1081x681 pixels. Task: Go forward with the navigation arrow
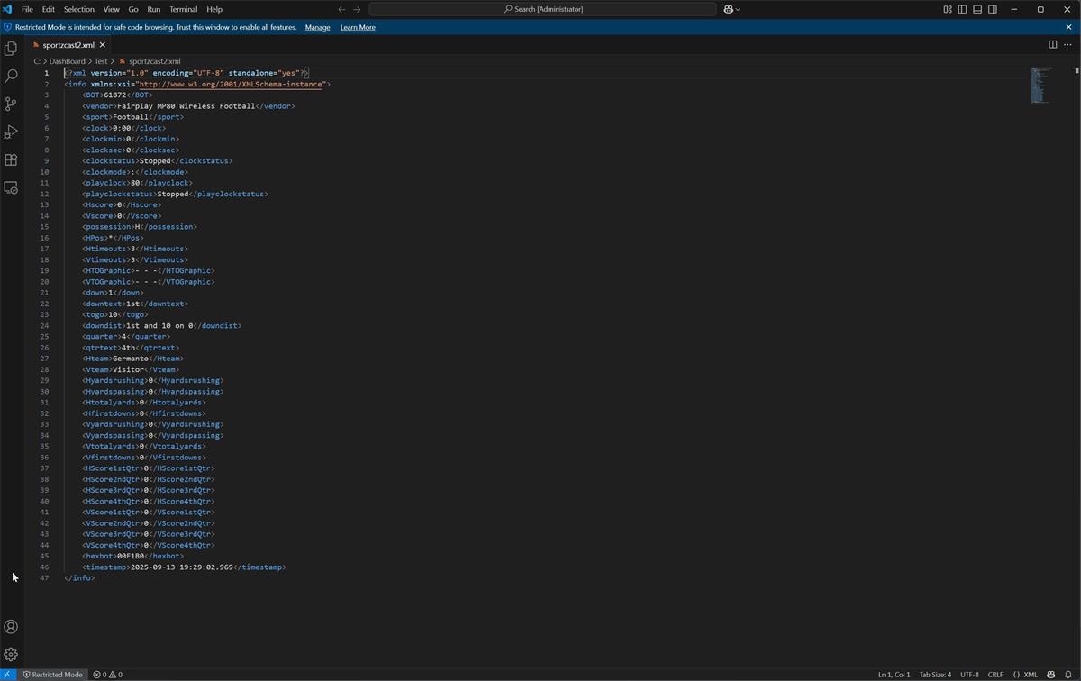357,9
